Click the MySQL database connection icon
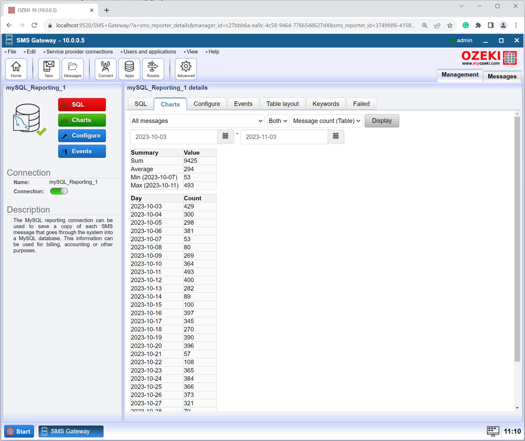The image size is (525, 441). pos(28,119)
